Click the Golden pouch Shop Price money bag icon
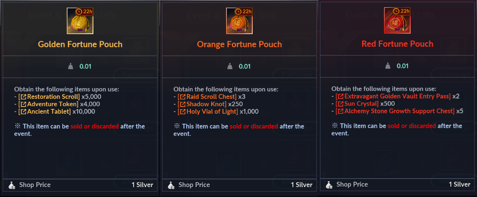The width and height of the screenshot is (477, 197). [x=12, y=185]
